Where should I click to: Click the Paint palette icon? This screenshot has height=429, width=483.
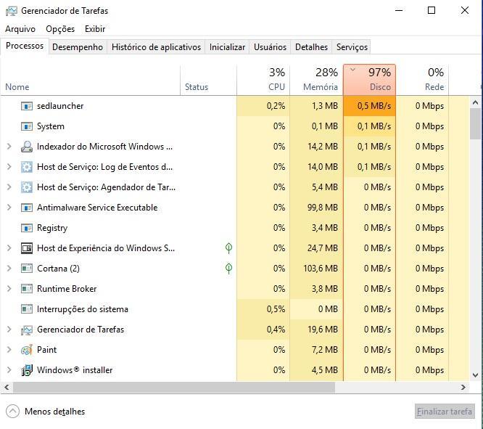27,350
